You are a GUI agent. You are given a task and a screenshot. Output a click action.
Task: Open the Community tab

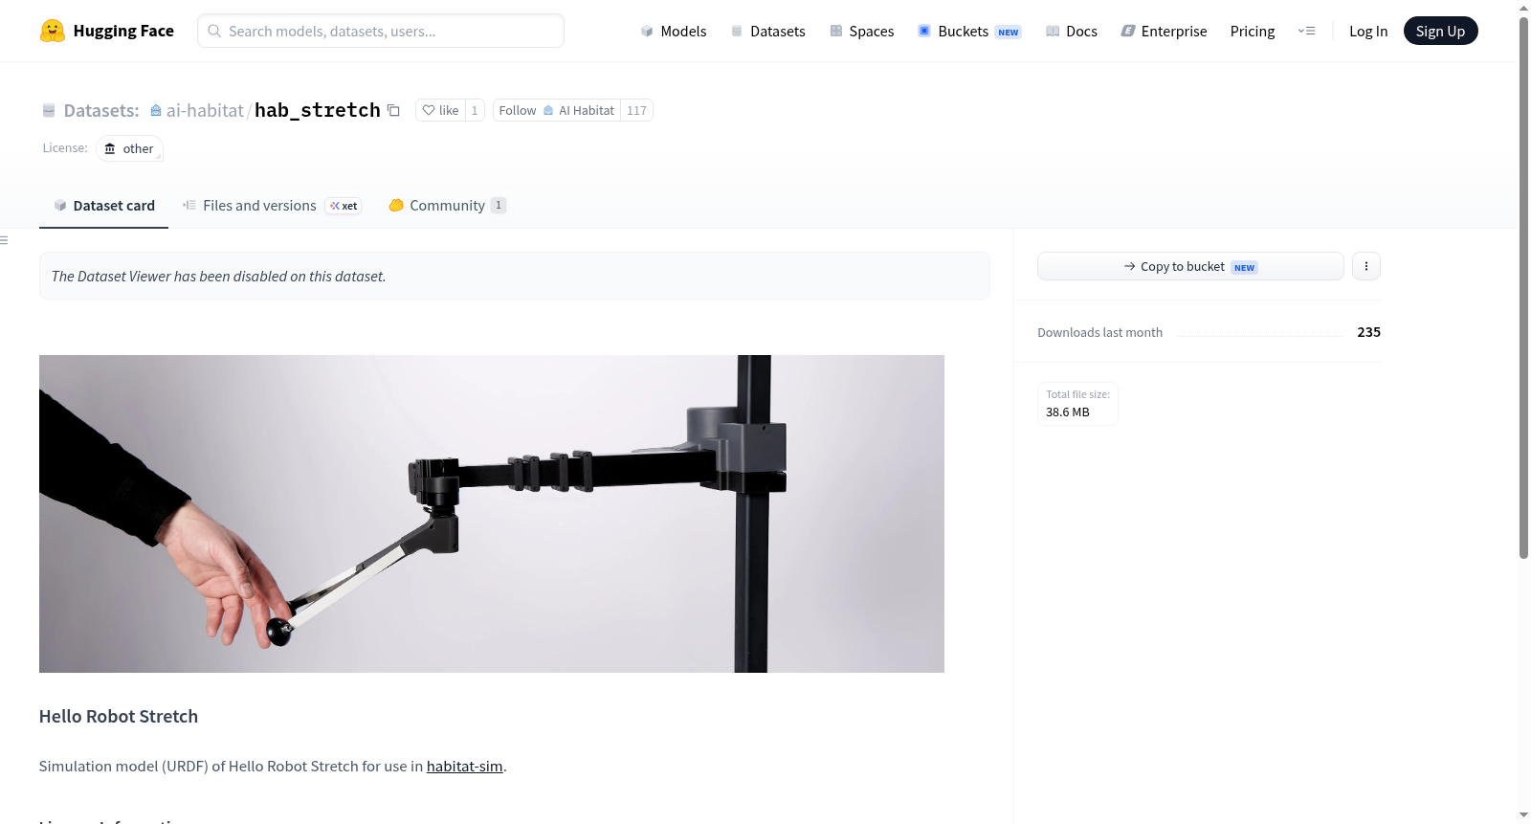[x=447, y=205]
